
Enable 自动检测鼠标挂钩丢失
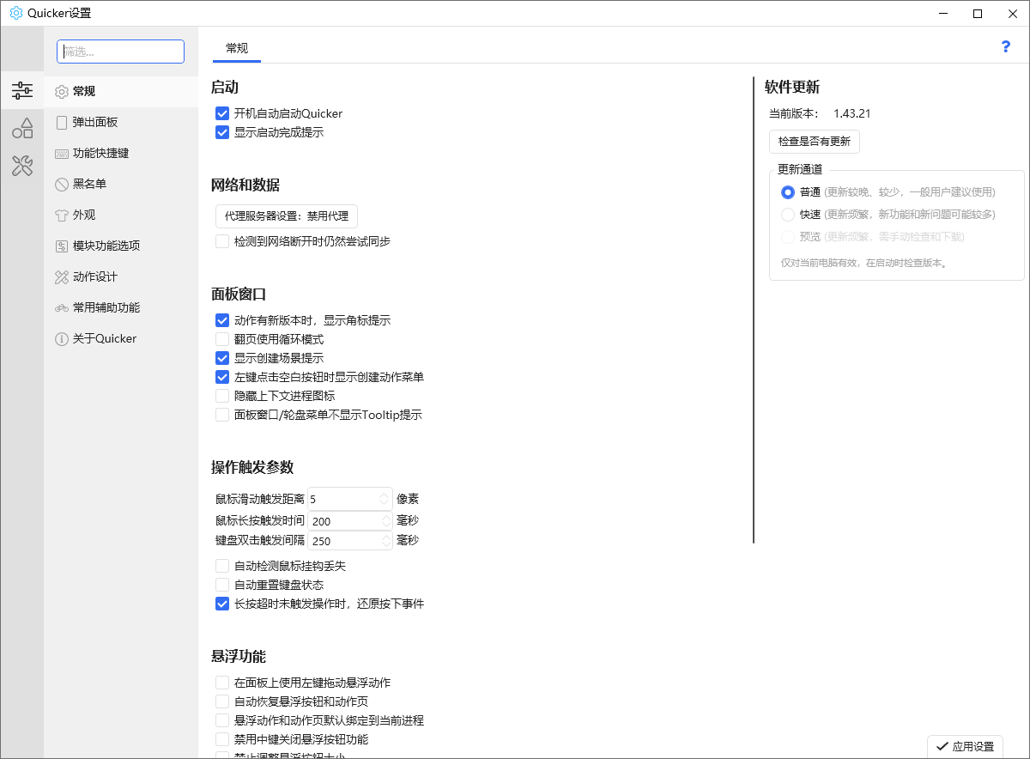point(222,566)
